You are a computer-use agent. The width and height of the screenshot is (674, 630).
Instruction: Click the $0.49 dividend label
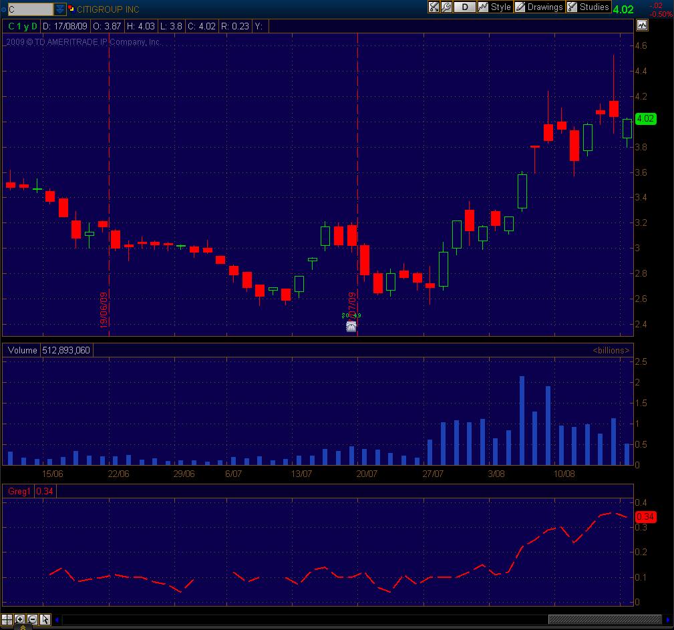tap(351, 315)
